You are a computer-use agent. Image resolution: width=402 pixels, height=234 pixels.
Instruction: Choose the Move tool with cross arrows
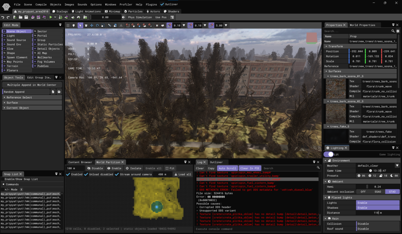[x=92, y=25]
